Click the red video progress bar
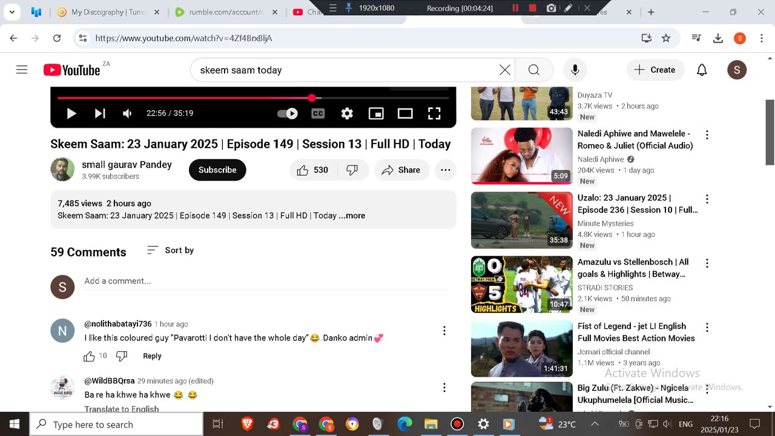Screen dimensions: 775x436 (x=253, y=97)
